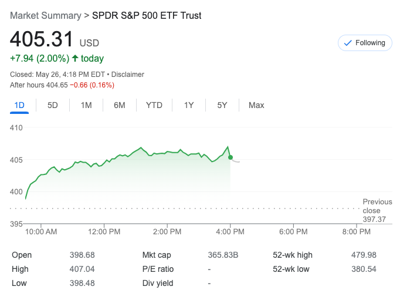Click the P/E ratio label
Image resolution: width=400 pixels, height=293 pixels.
(x=158, y=269)
